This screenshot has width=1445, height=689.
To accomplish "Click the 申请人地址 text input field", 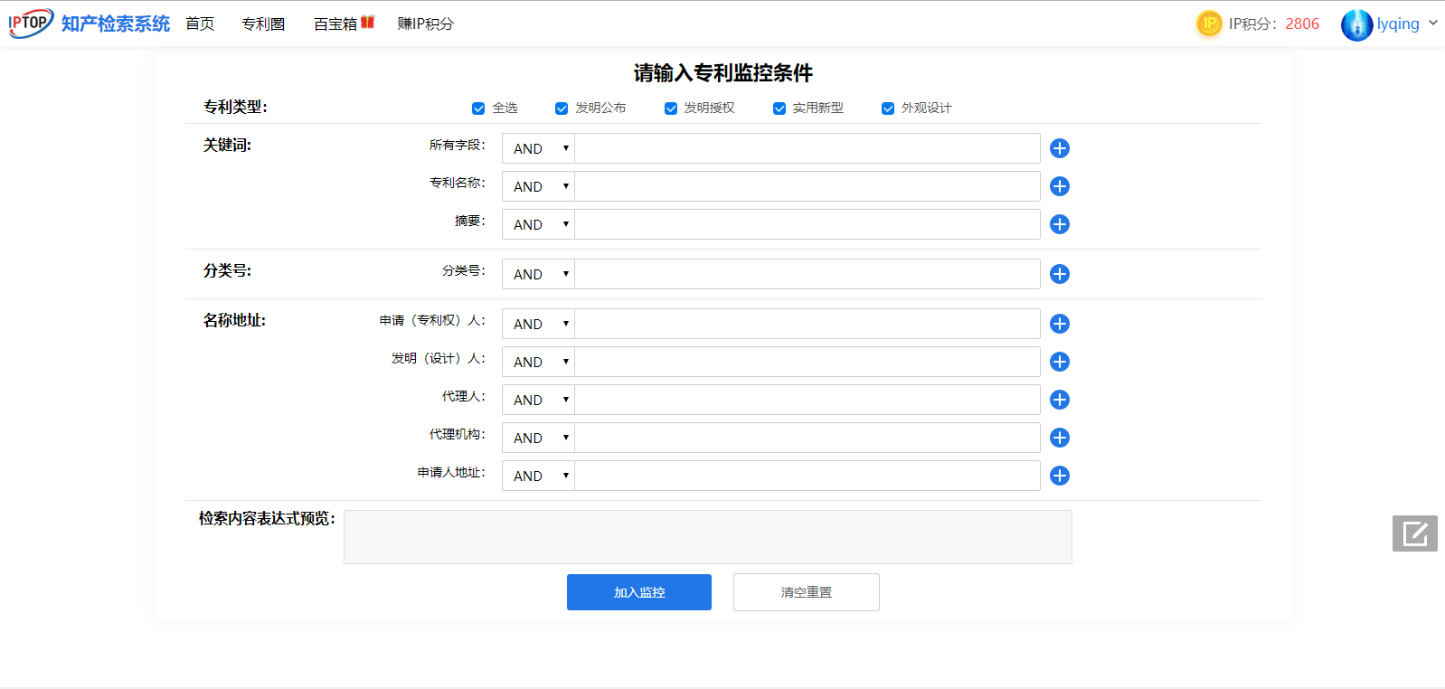I will [807, 476].
